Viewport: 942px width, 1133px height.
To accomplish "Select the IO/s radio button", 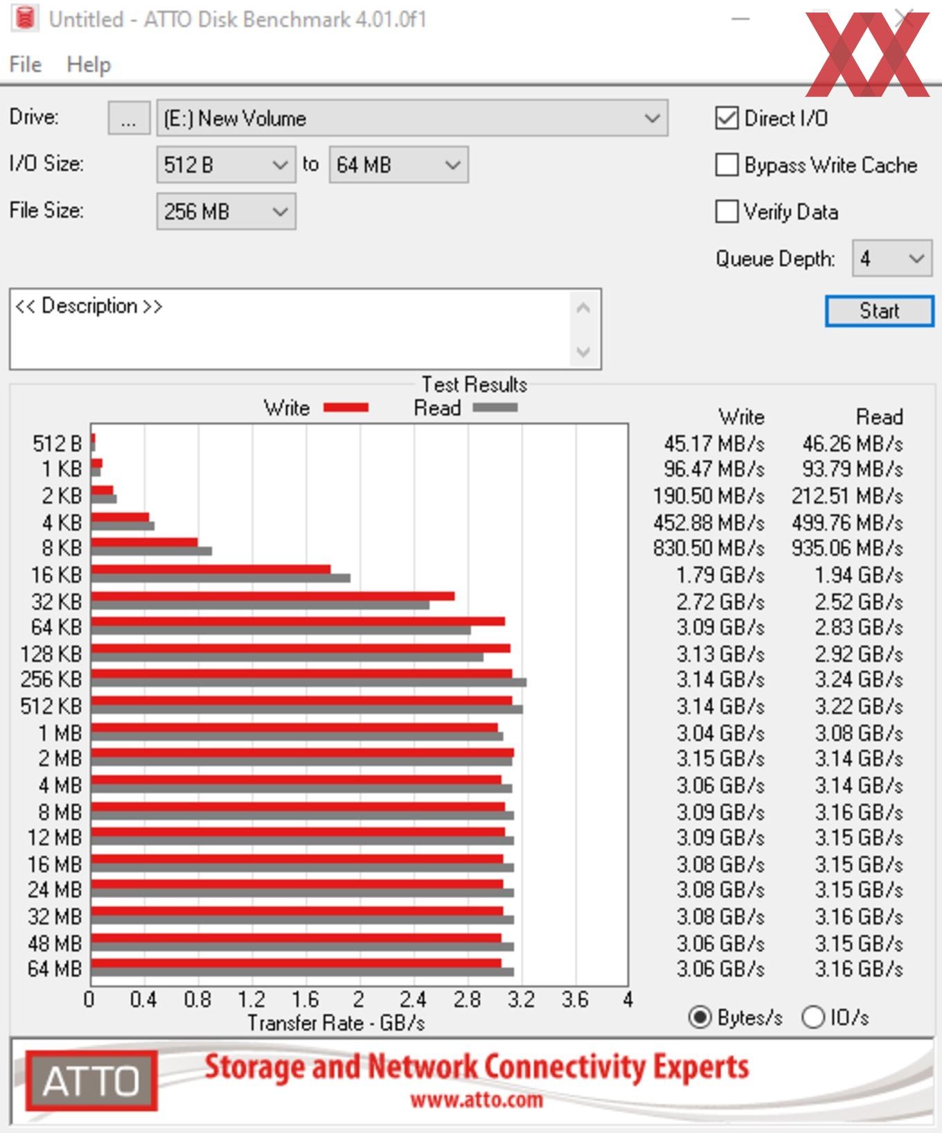I will tap(813, 1017).
